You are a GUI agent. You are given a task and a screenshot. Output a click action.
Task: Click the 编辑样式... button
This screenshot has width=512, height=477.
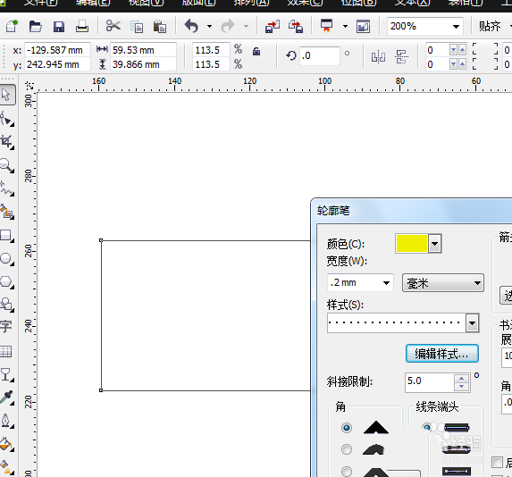442,354
